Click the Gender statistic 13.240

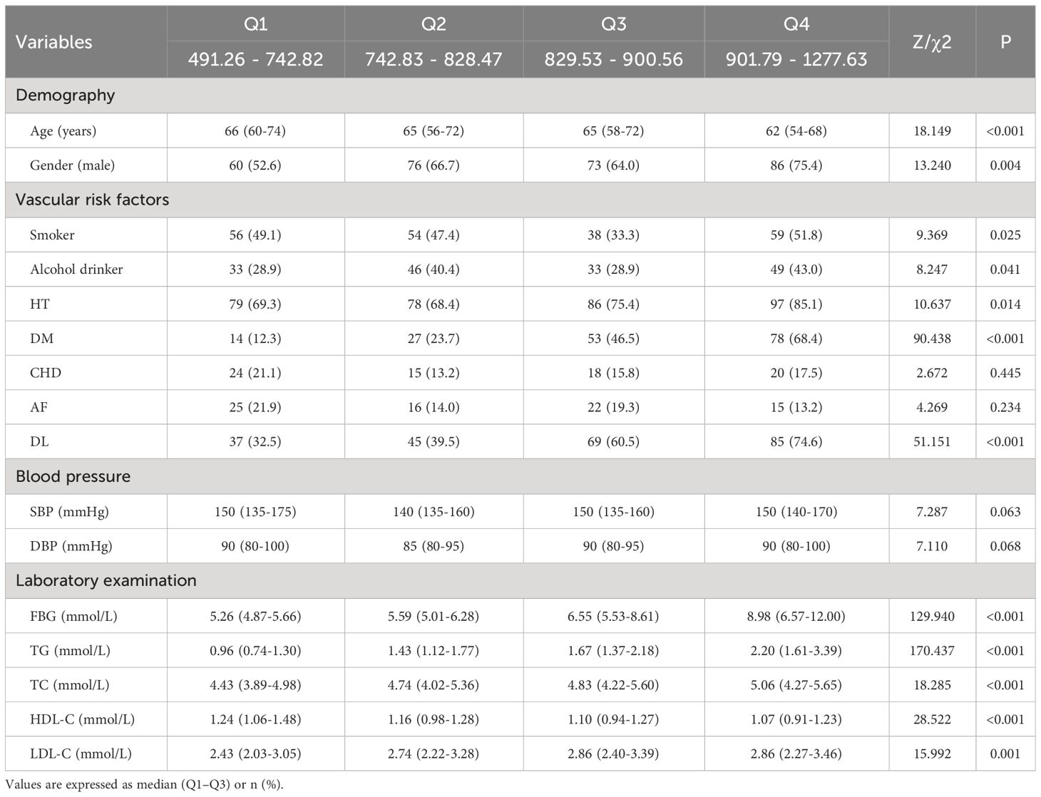point(932,165)
